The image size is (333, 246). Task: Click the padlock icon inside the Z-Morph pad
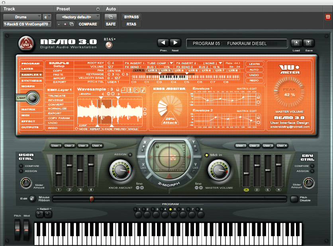(157, 146)
